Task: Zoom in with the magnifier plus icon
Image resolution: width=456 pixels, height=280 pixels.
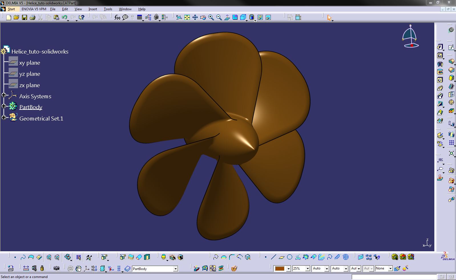Action: pyautogui.click(x=211, y=17)
